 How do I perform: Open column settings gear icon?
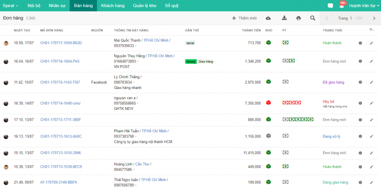point(371,30)
